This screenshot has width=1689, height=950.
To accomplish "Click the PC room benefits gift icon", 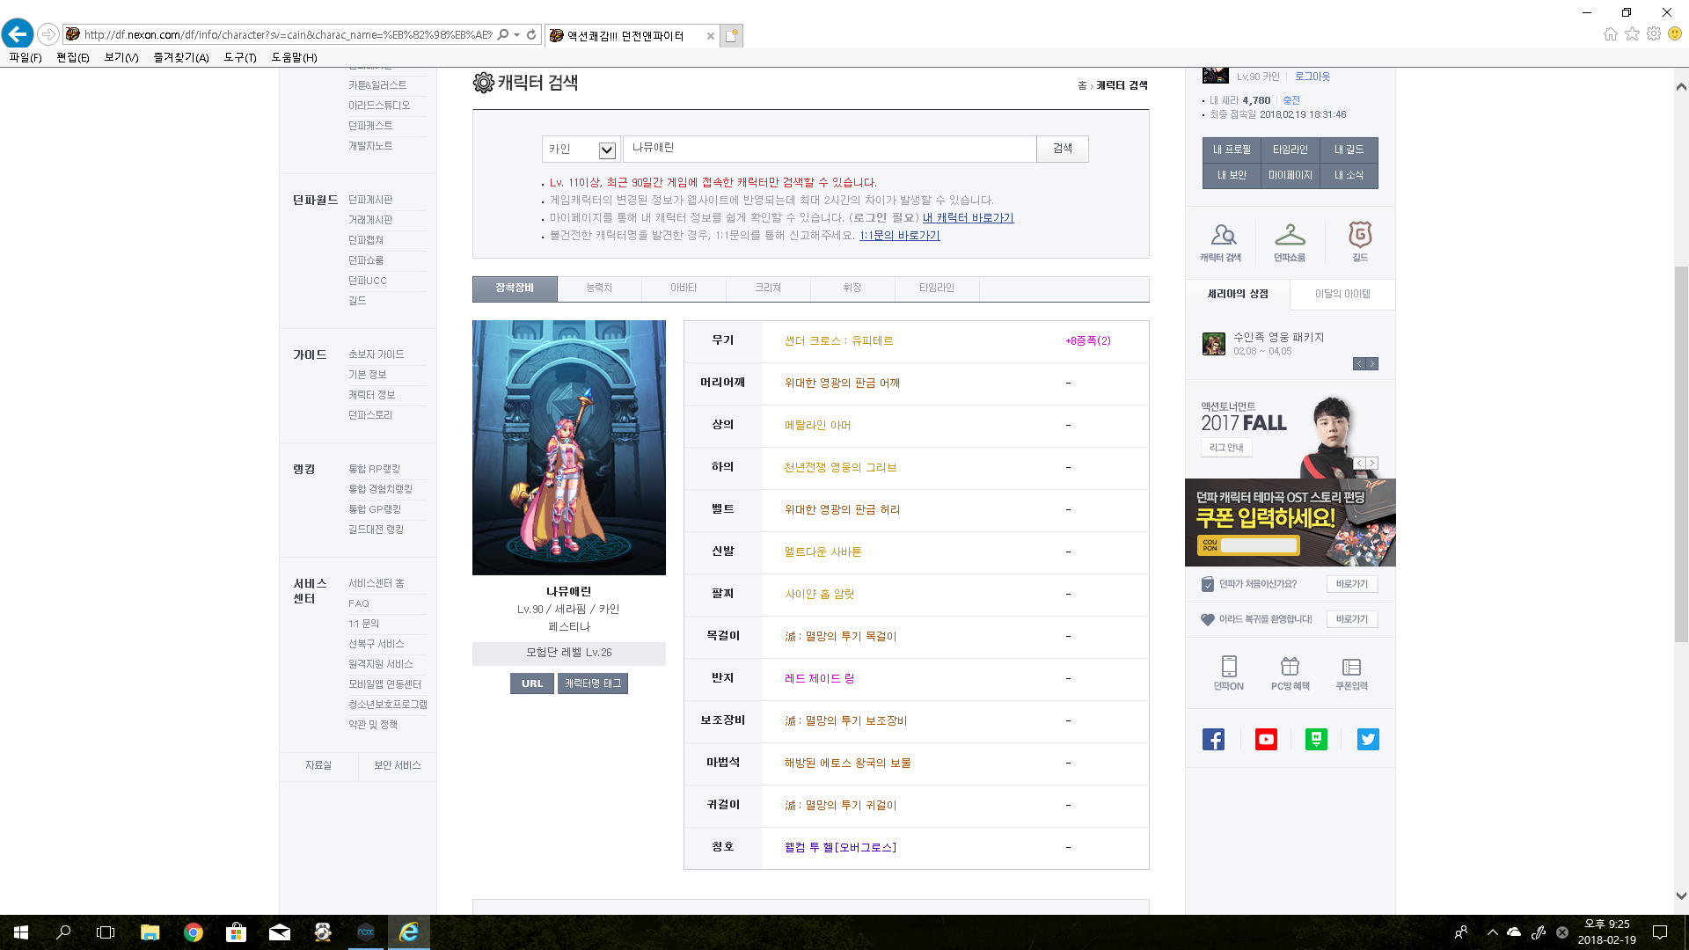I will [1290, 666].
